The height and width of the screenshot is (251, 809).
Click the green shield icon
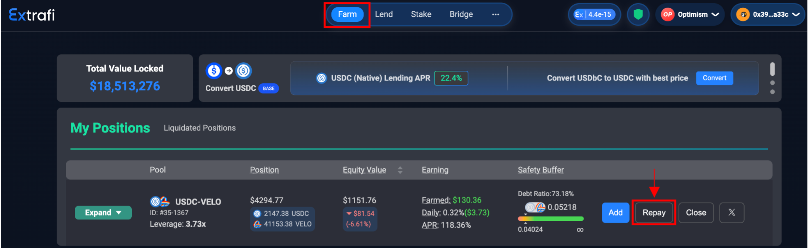tap(638, 14)
